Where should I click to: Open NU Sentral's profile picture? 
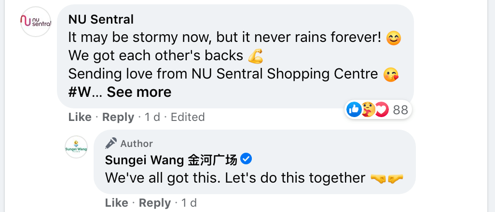point(36,21)
